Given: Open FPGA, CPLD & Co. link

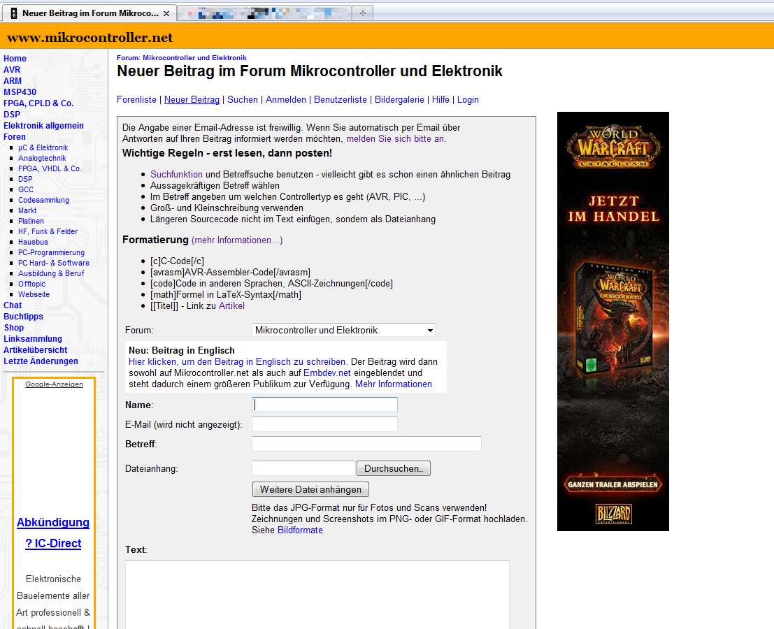Looking at the screenshot, I should 38,103.
